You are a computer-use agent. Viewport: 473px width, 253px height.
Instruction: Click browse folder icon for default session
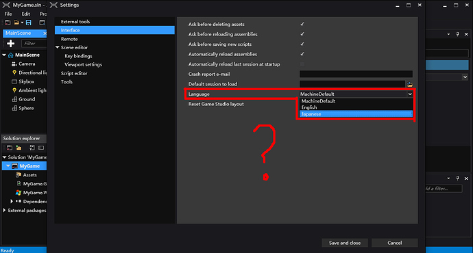[410, 84]
